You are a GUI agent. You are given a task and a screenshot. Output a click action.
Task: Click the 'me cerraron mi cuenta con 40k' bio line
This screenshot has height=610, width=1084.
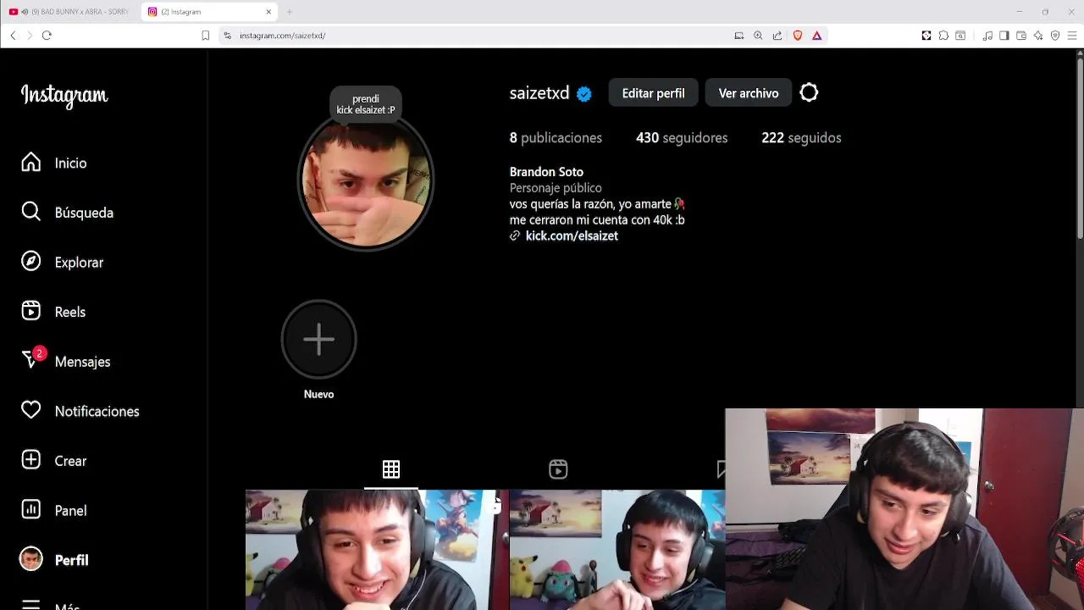(597, 220)
